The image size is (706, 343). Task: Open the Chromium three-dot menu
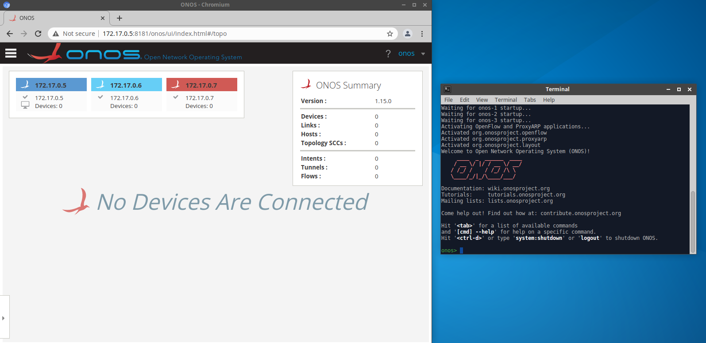point(422,34)
